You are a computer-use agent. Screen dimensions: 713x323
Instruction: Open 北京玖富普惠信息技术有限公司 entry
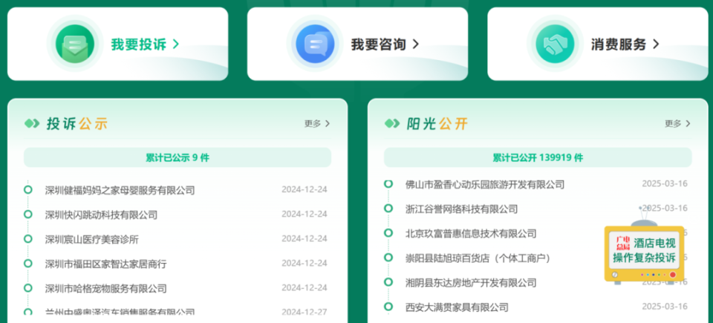(x=471, y=233)
